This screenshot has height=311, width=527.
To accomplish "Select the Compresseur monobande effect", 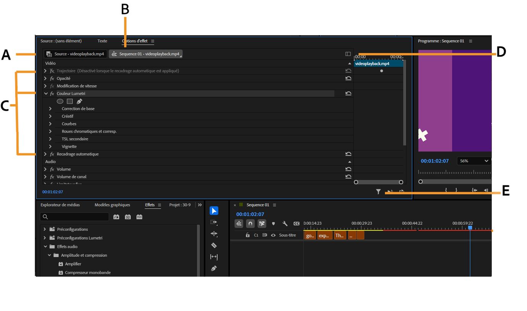I will click(87, 273).
